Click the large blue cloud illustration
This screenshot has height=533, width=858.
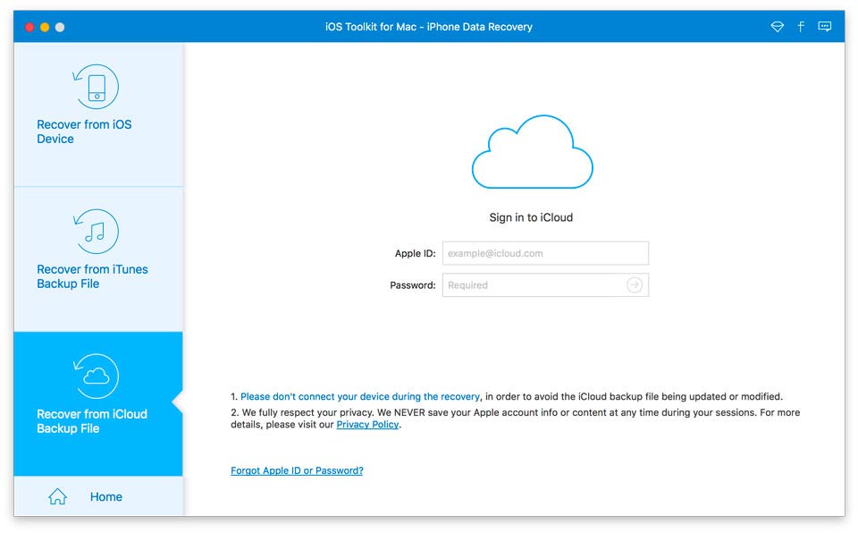[532, 150]
